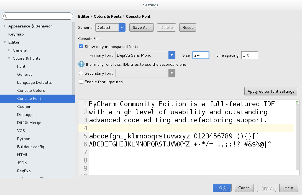The image size is (302, 195).
Task: Click the Cancel button
Action: pyautogui.click(x=244, y=188)
